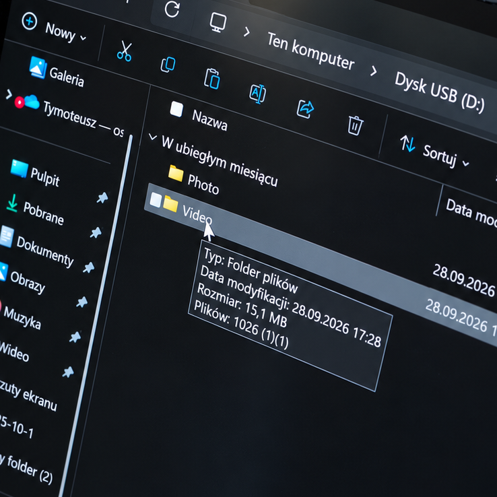Click the Rename icon

point(257,94)
